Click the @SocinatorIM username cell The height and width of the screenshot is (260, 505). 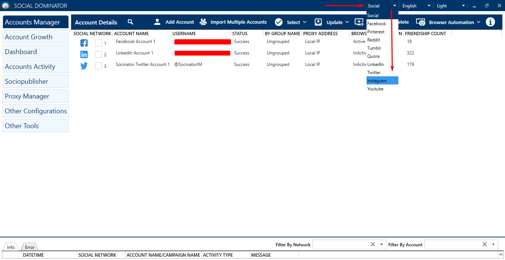point(188,64)
